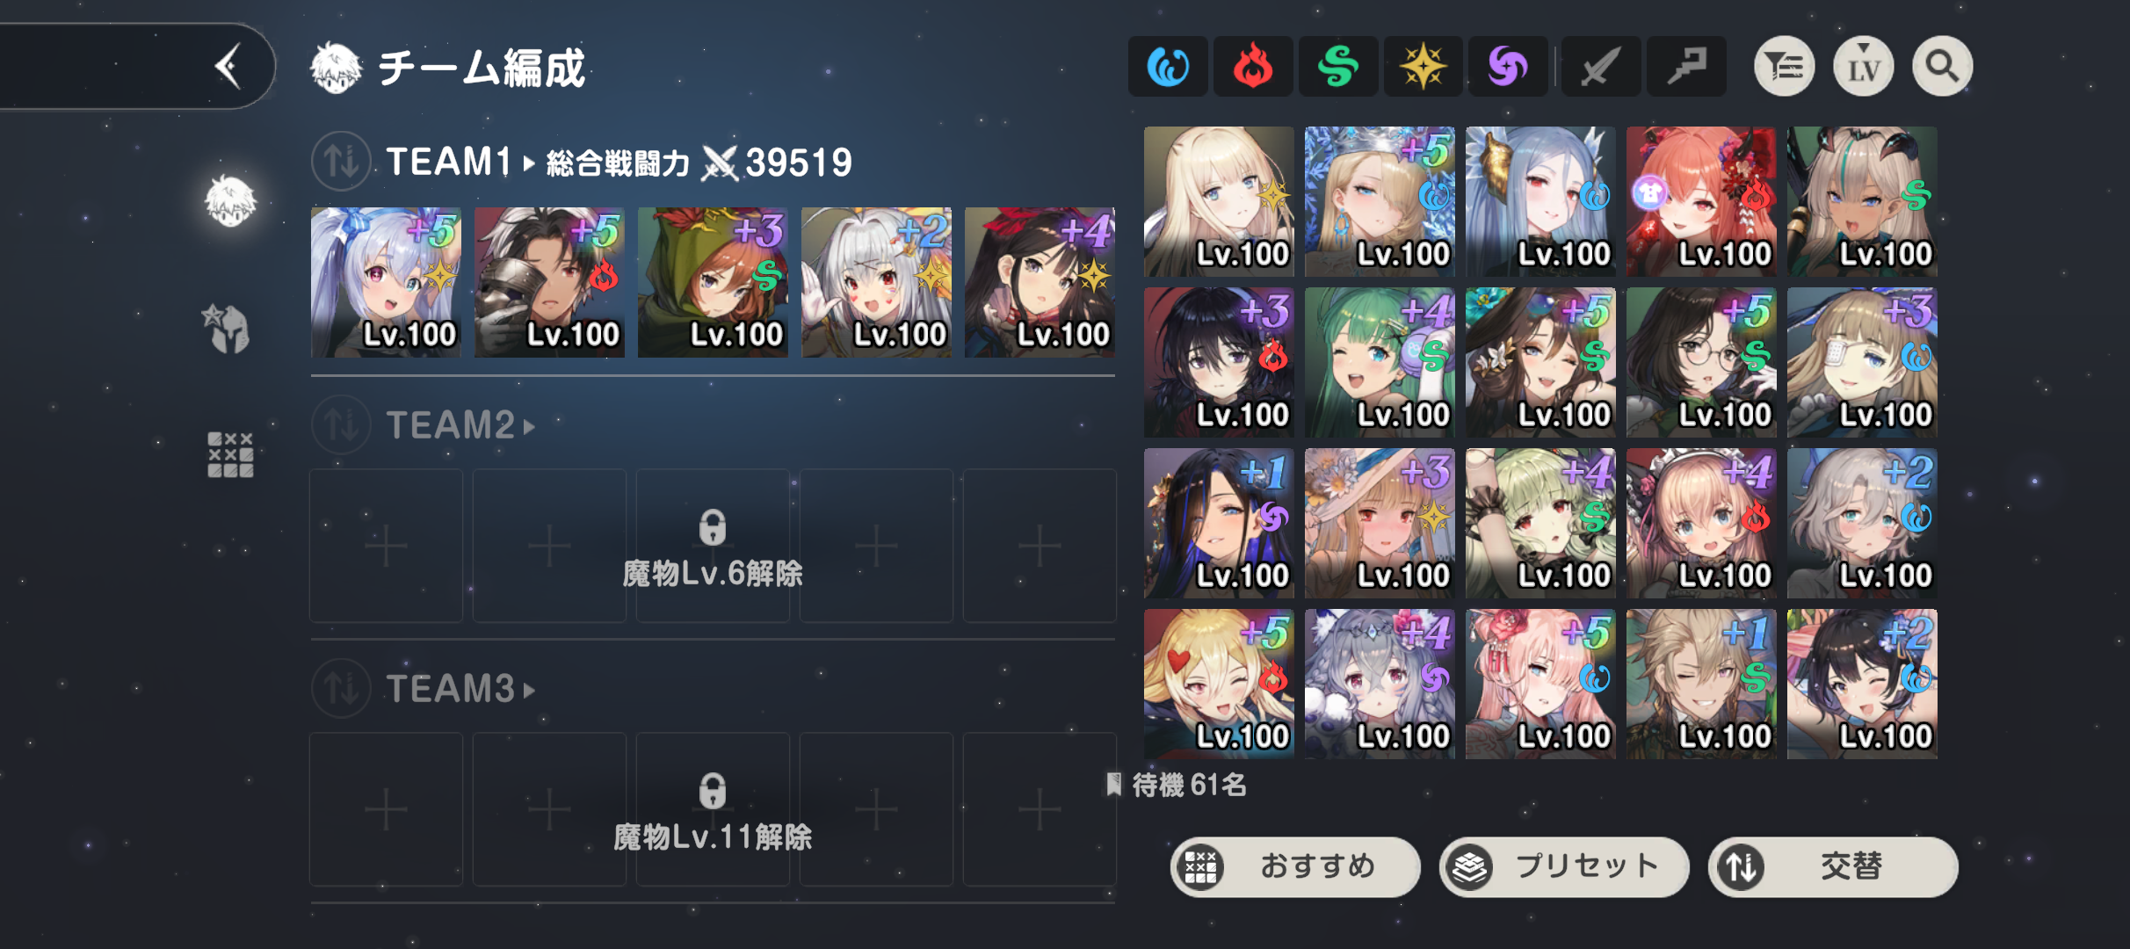The image size is (2130, 949).
Task: Toggle the wind element filter
Action: [x=1338, y=67]
